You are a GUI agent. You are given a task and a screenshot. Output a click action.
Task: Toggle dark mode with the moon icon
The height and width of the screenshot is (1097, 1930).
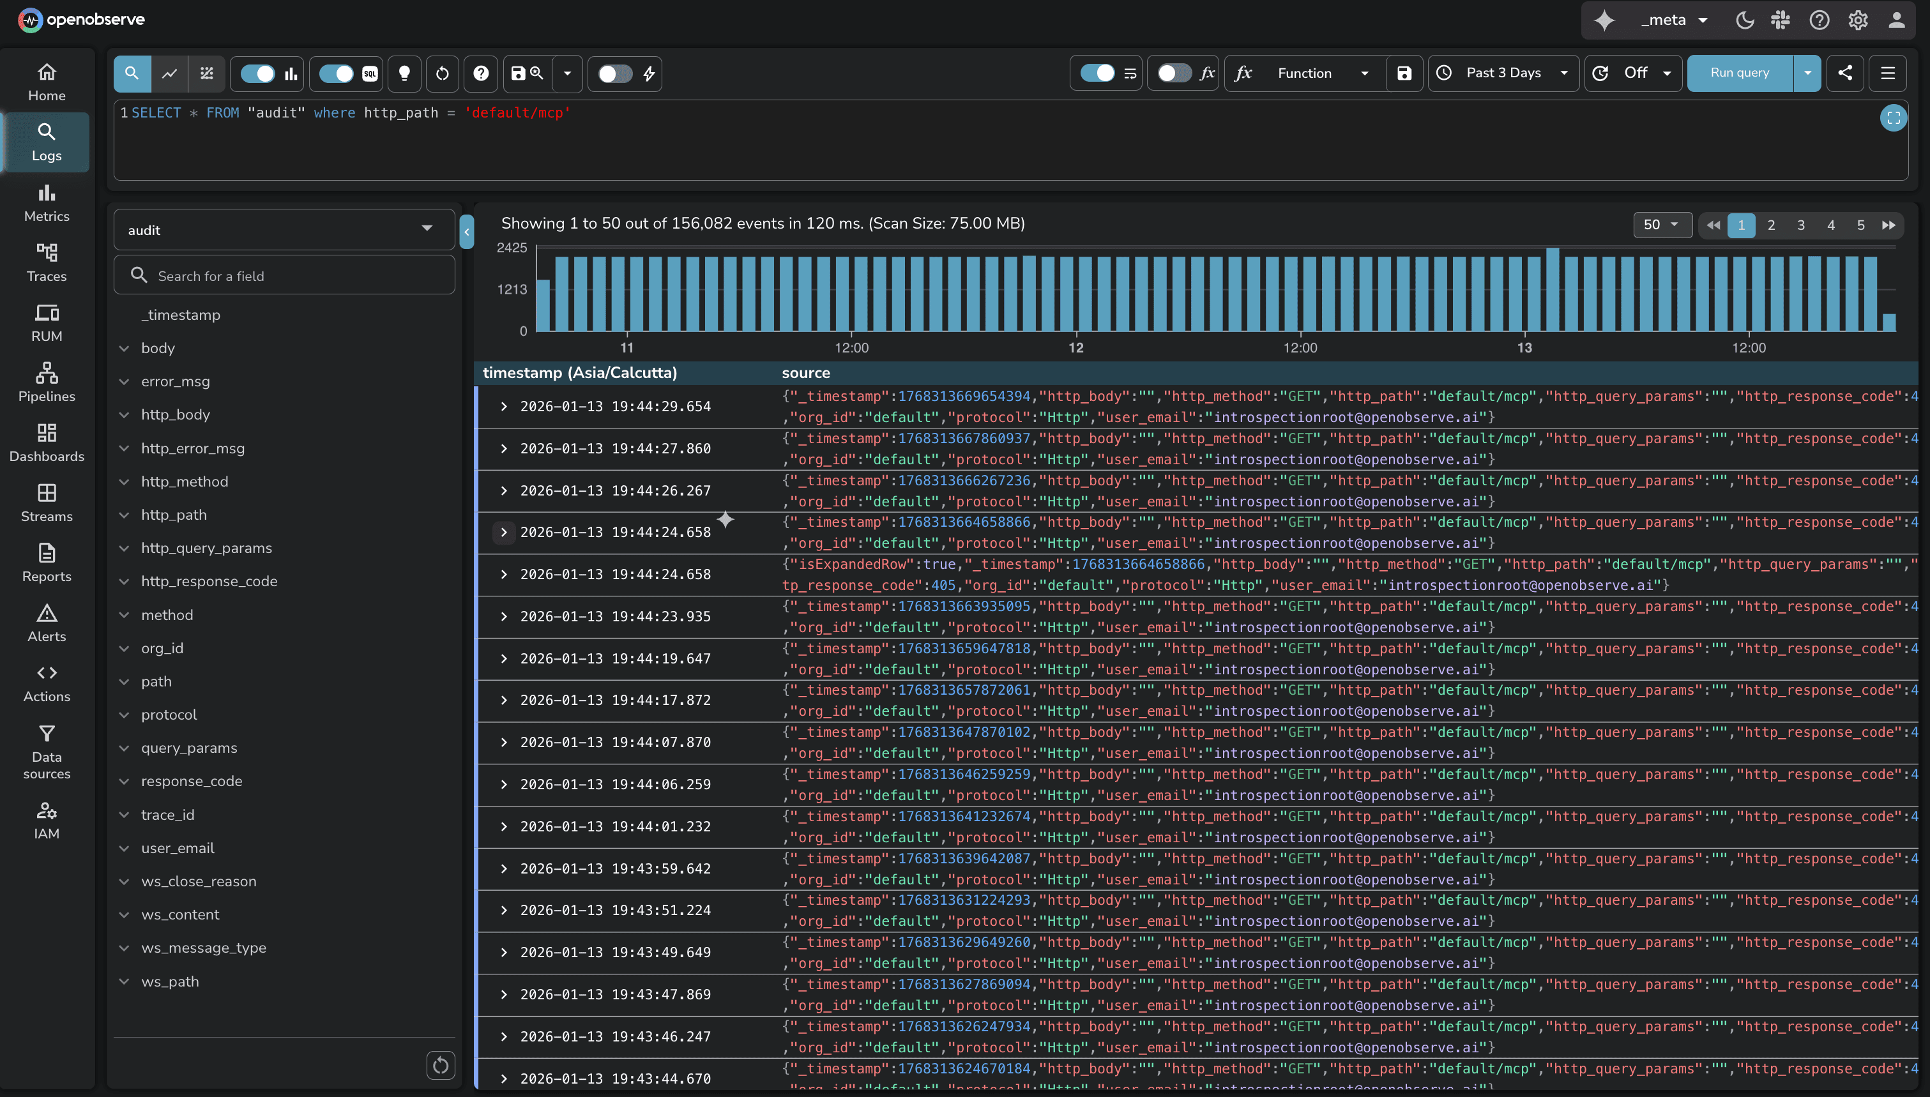point(1745,20)
